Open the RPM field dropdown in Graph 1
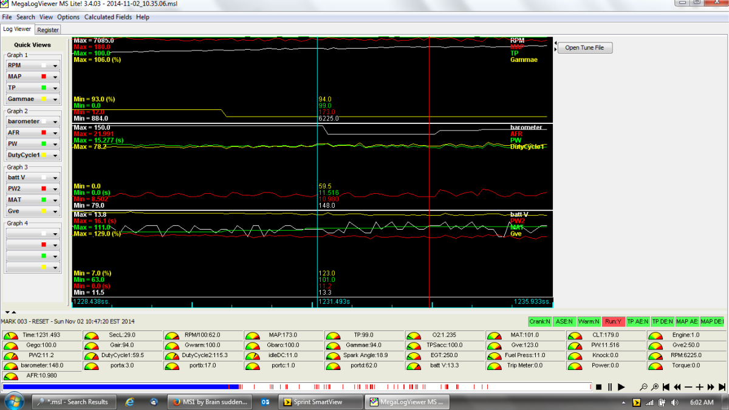 pyautogui.click(x=55, y=66)
